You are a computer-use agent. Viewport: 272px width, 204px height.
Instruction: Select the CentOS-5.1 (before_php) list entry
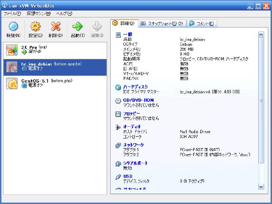(55, 83)
